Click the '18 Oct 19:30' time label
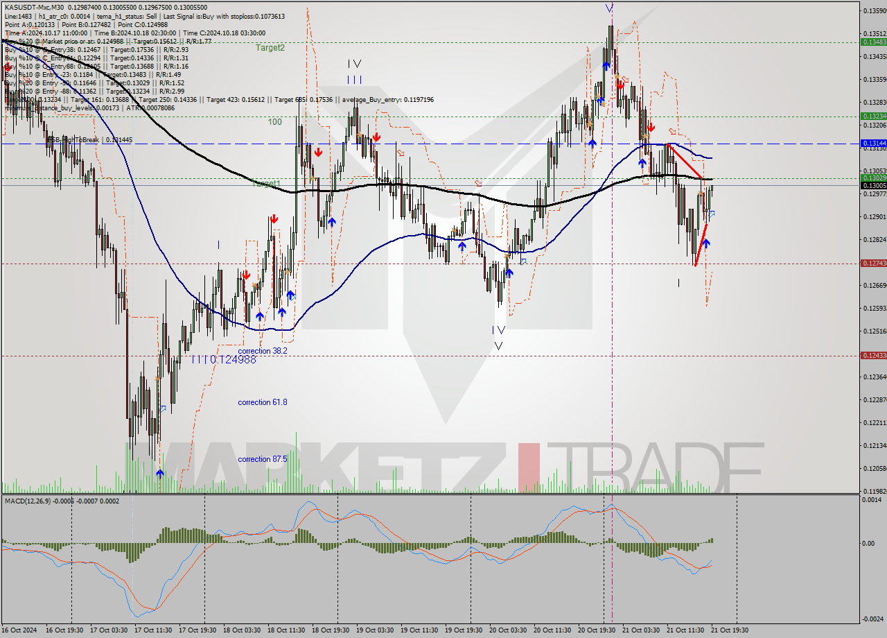This screenshot has width=887, height=638. (331, 630)
